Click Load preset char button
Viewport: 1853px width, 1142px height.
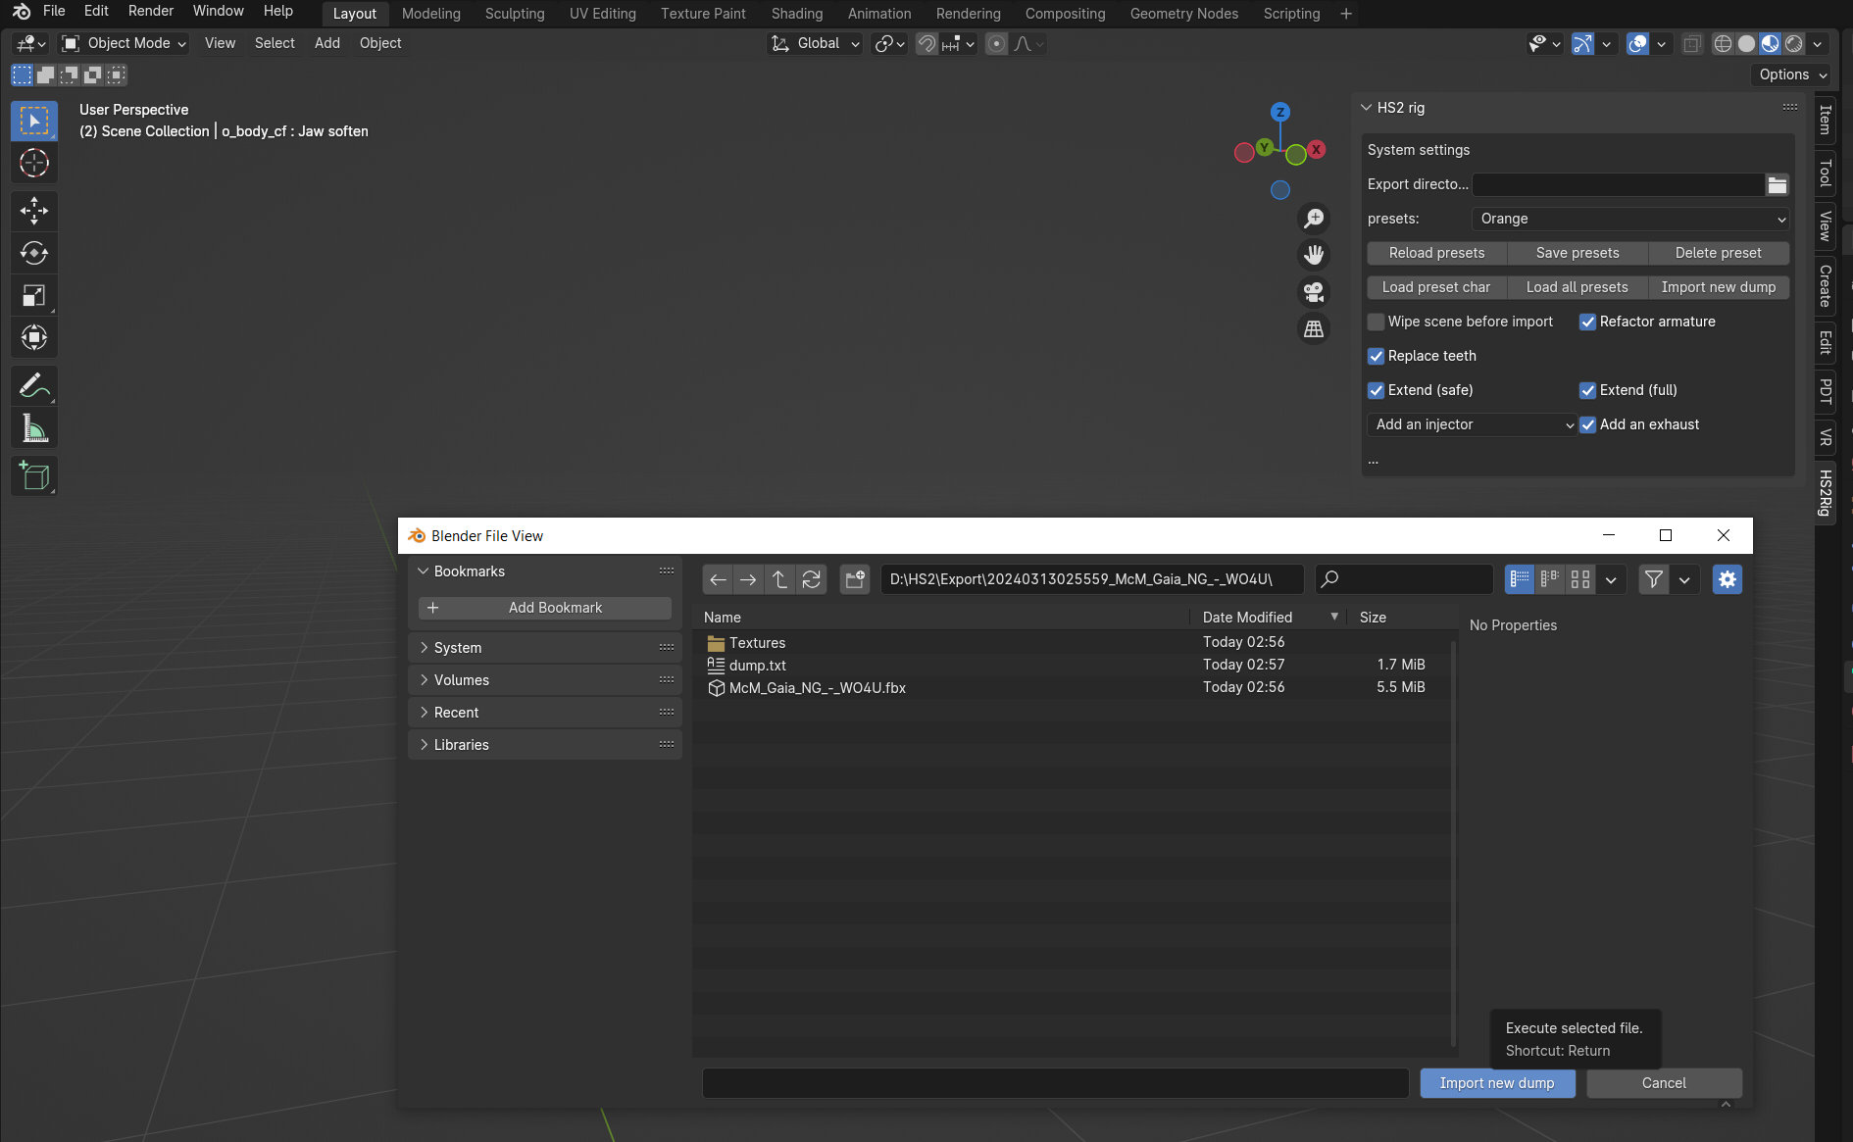click(1436, 287)
